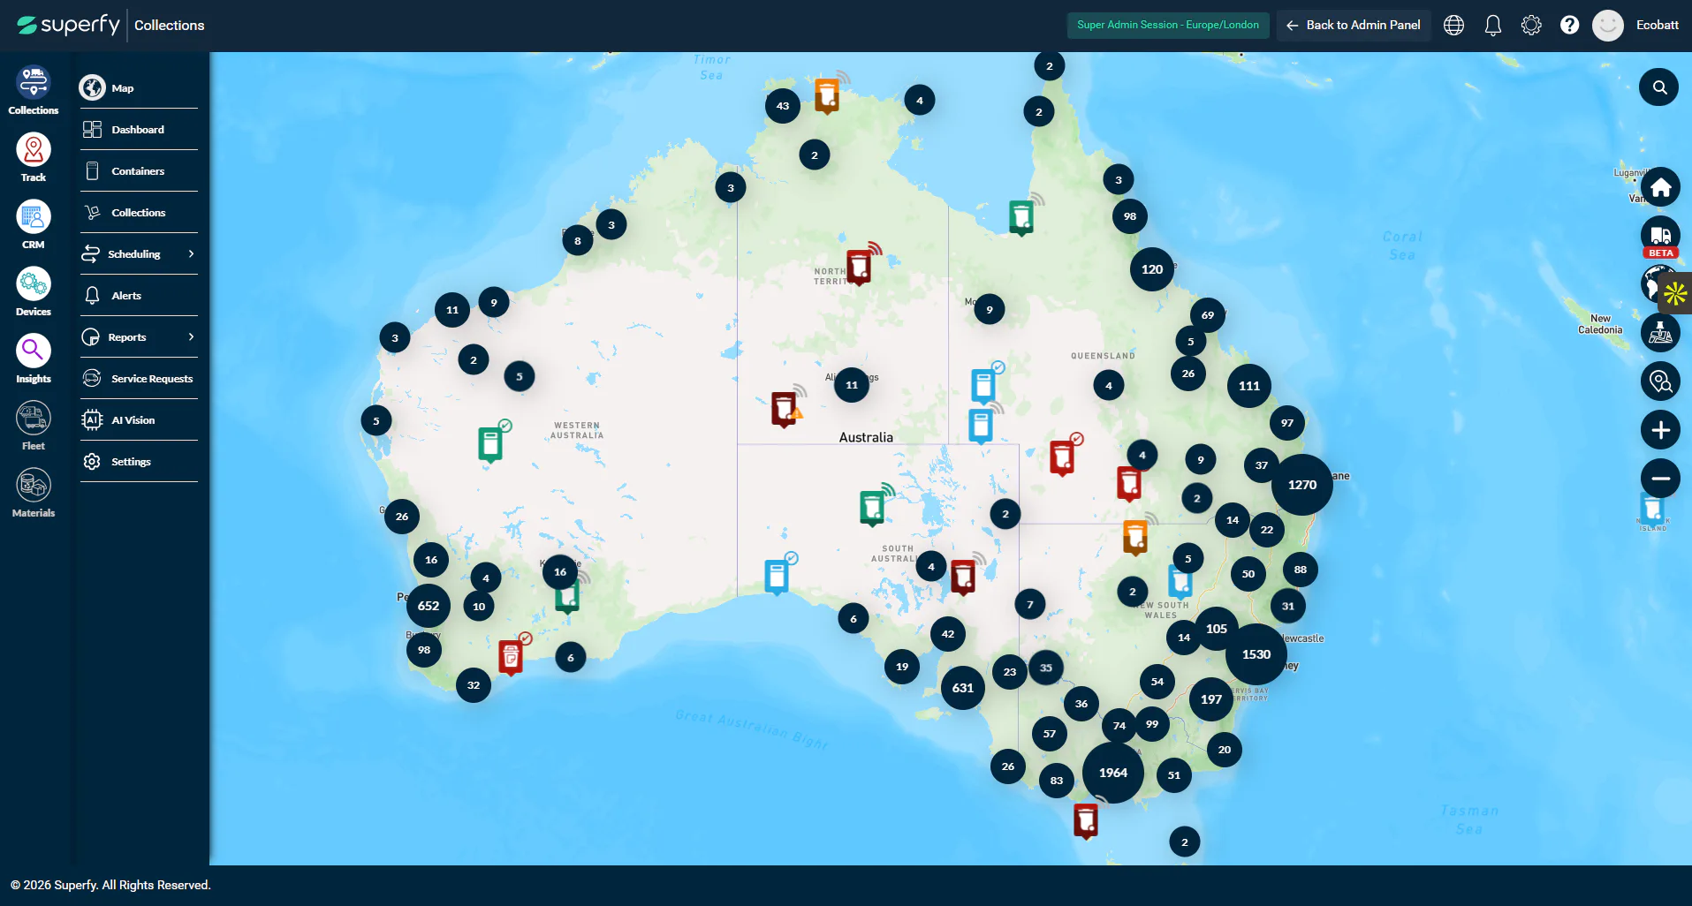This screenshot has height=906, width=1692.
Task: Open the Insights module
Action: 34,359
